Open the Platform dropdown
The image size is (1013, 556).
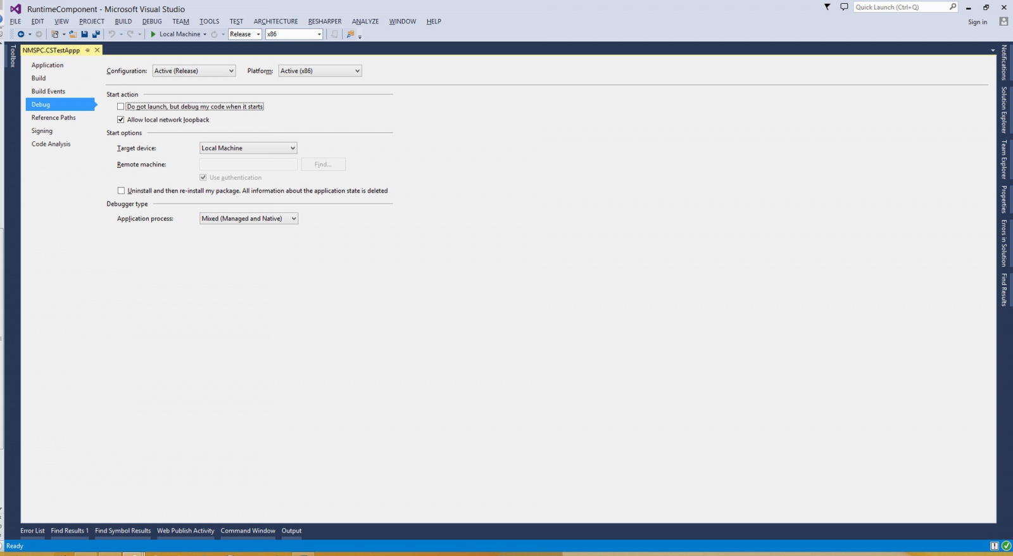tap(320, 71)
